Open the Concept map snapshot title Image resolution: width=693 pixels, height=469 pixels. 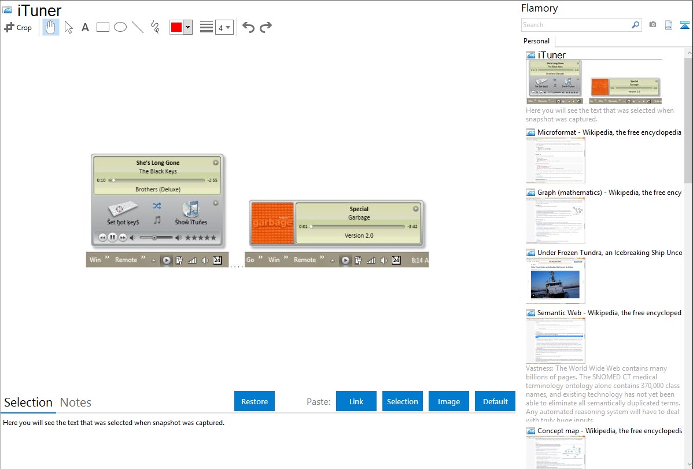pyautogui.click(x=609, y=430)
